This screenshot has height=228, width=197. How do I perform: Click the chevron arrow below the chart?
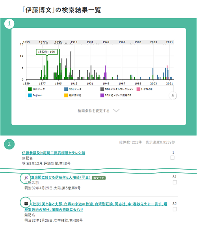coord(116,110)
